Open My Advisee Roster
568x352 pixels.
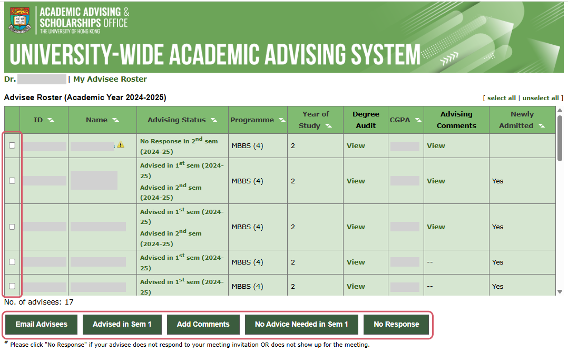(110, 79)
